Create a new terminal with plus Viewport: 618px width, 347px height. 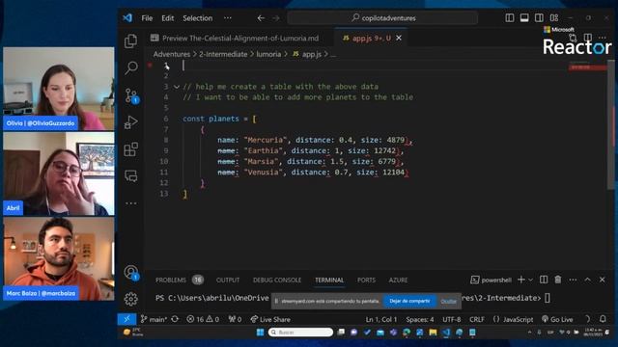521,280
